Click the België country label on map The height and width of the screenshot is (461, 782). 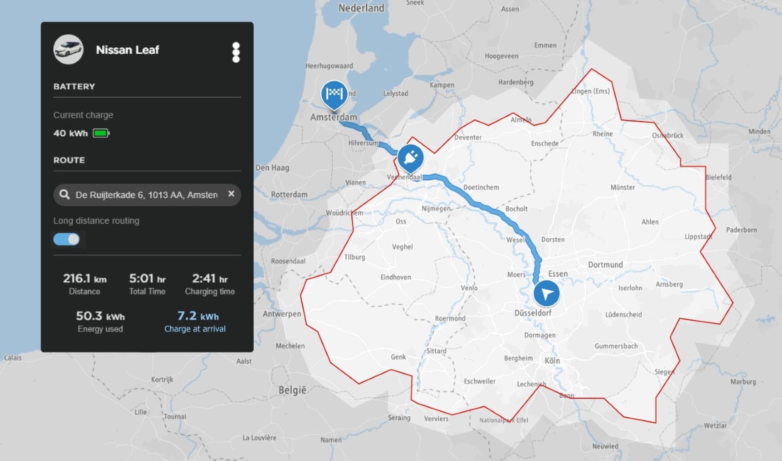point(292,390)
